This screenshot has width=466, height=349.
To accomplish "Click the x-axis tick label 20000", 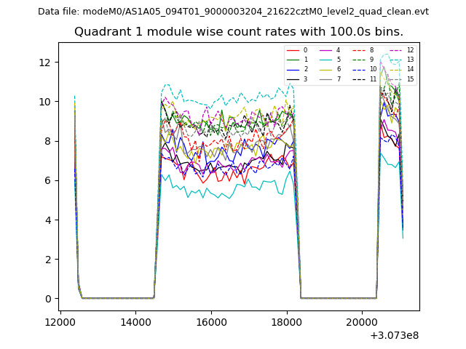I will pyautogui.click(x=362, y=321).
